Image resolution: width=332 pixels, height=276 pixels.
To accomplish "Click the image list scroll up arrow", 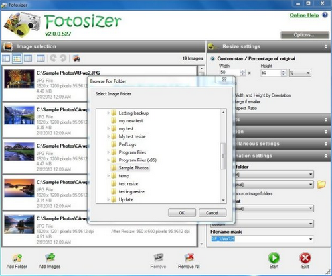I will [201, 69].
